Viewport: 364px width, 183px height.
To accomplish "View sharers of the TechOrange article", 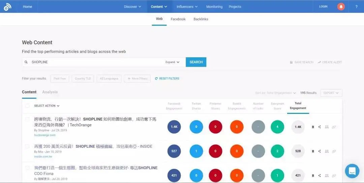I will [327, 127].
